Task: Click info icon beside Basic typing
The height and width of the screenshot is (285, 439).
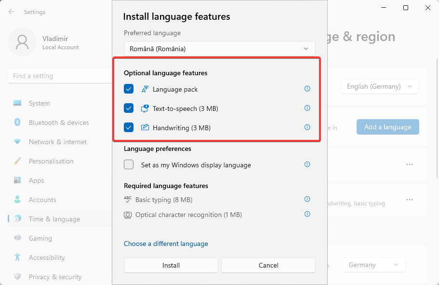Action: (307, 199)
